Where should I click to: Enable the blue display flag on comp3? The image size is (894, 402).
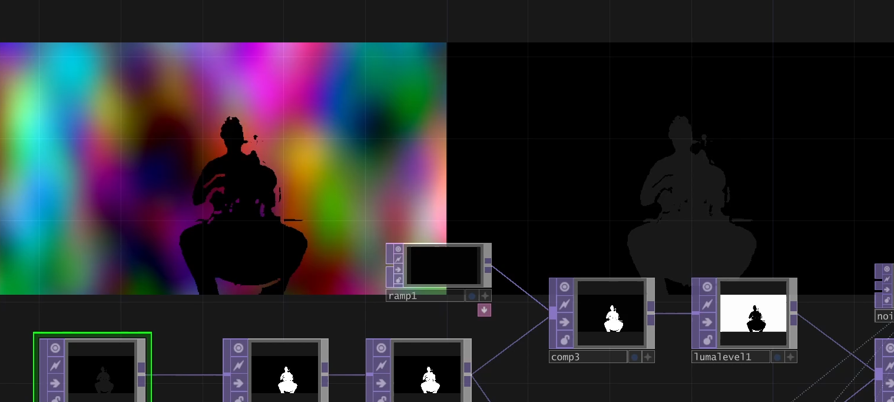634,357
